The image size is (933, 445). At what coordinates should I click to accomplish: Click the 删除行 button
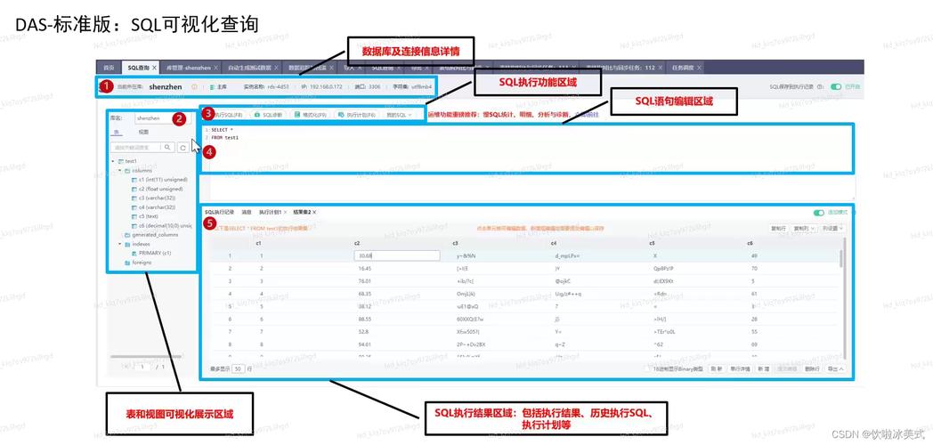coord(812,368)
